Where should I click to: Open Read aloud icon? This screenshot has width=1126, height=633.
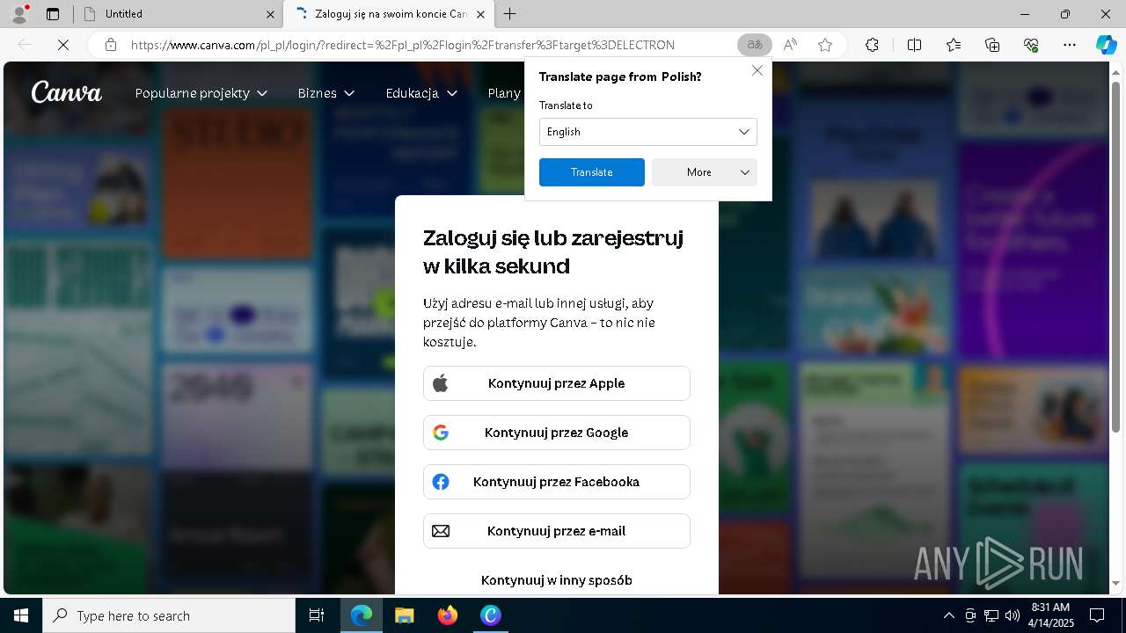pos(790,45)
